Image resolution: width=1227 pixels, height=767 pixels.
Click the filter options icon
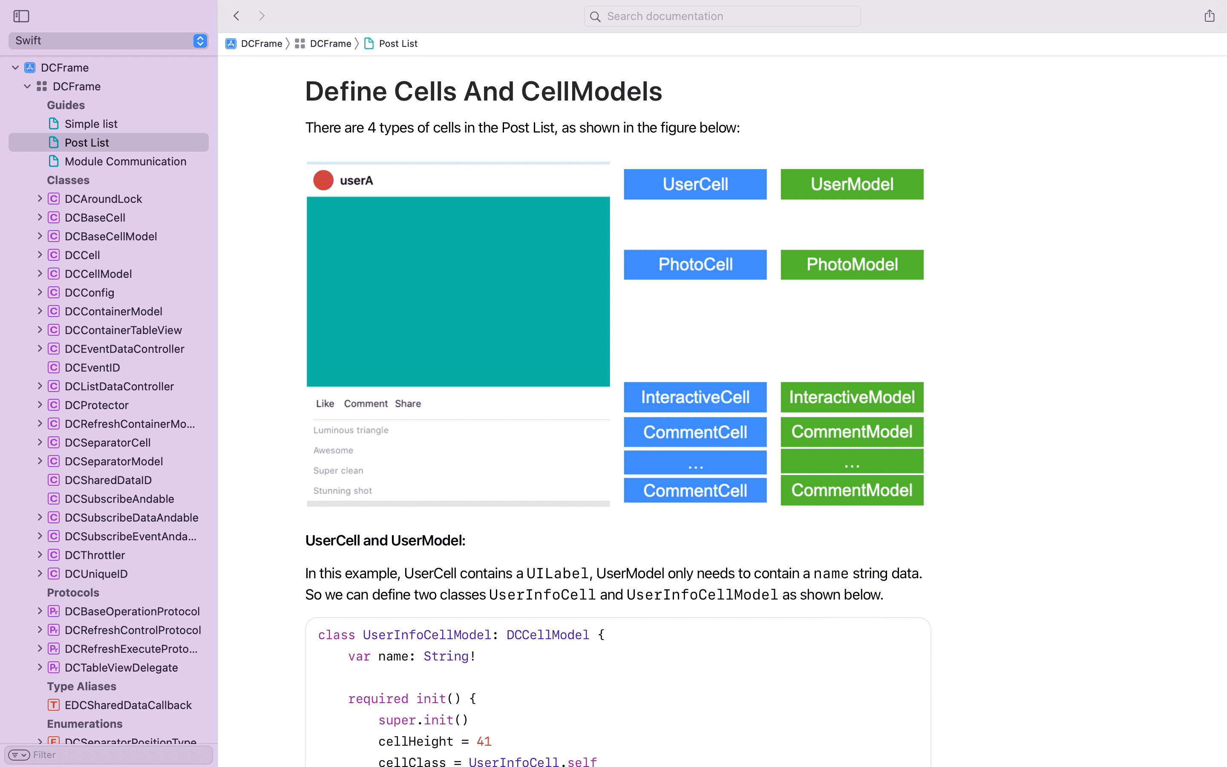pyautogui.click(x=19, y=755)
